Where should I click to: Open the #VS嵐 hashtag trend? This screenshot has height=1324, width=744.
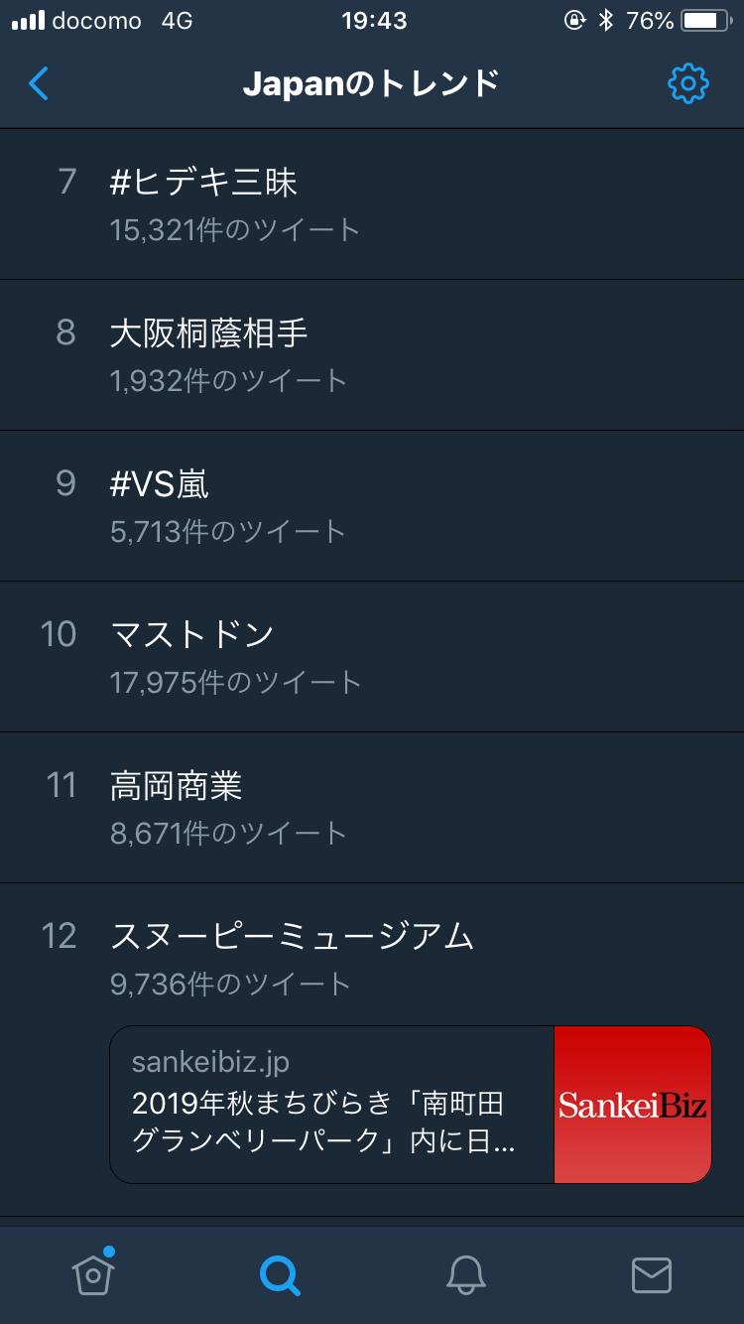pos(372,506)
